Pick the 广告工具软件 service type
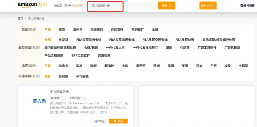This screenshot has width=257, height=127. 207,48
